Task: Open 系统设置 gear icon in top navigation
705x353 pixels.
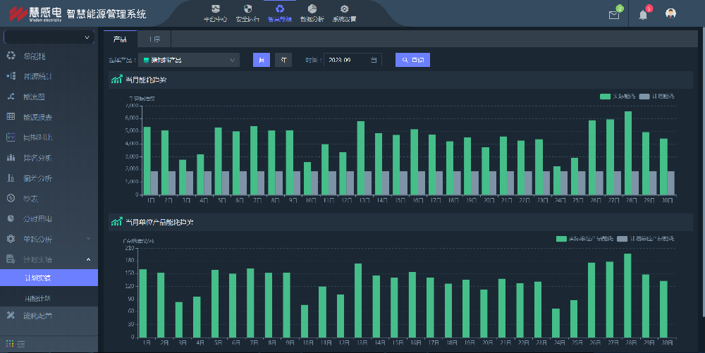Action: tap(344, 13)
